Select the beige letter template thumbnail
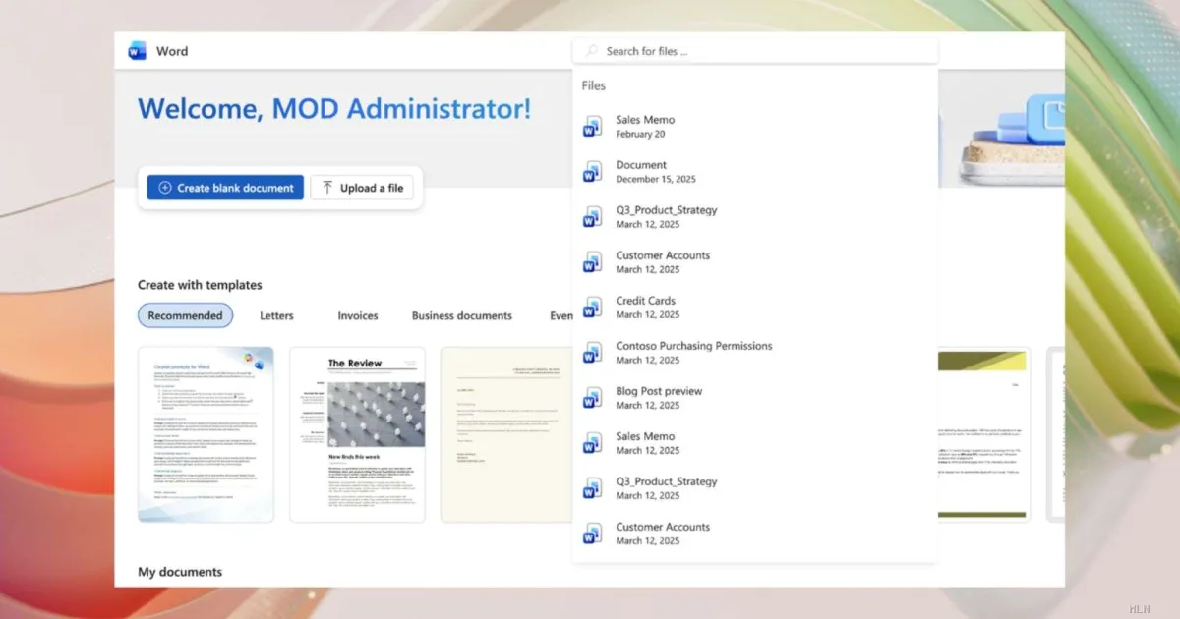 505,434
